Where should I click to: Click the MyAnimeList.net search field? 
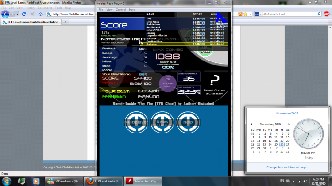point(290,14)
